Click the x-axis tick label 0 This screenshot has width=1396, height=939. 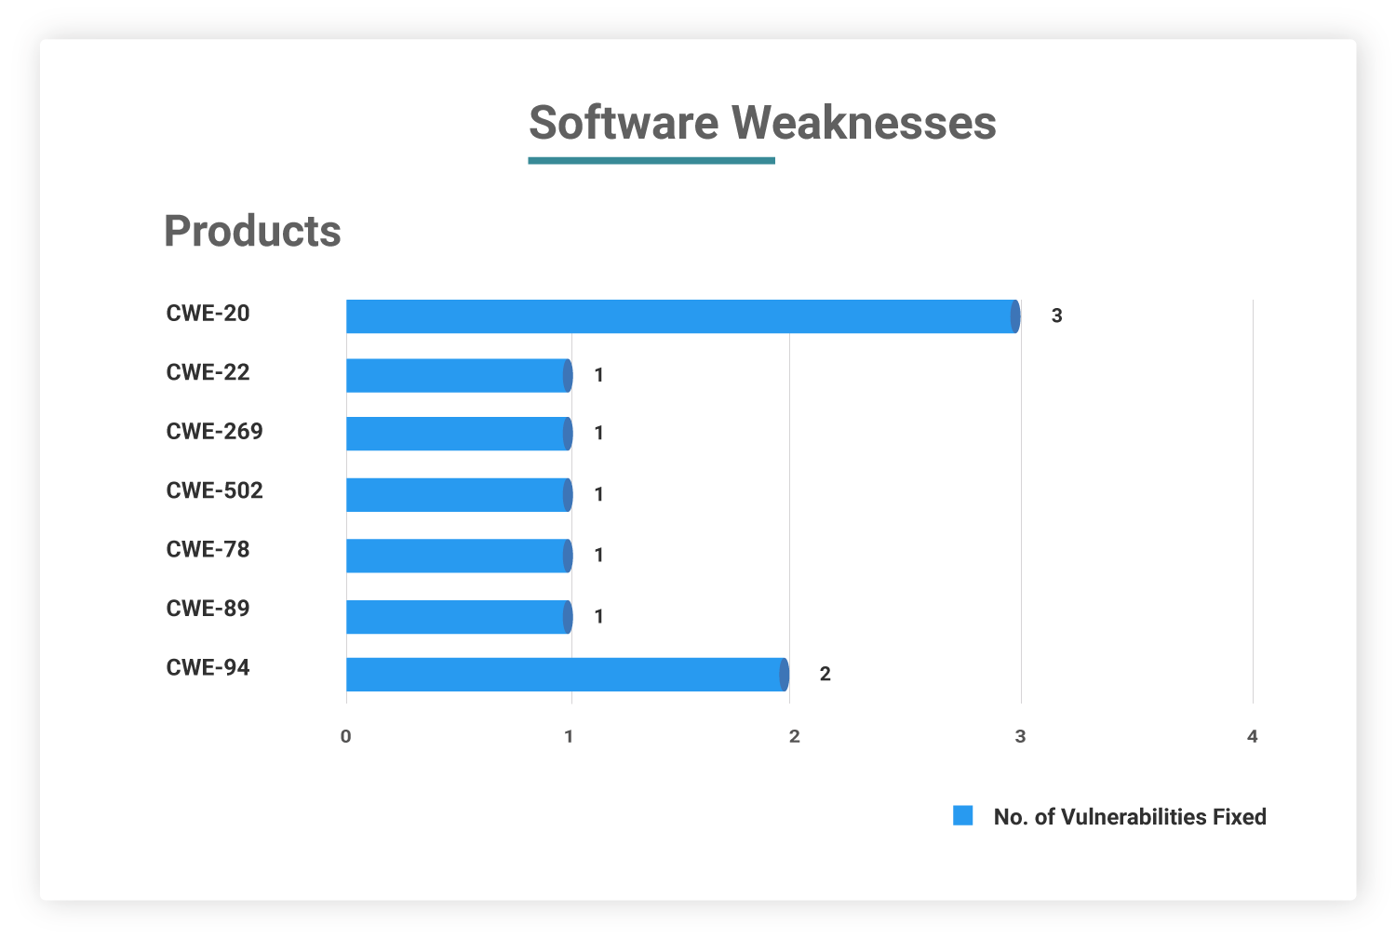click(x=346, y=736)
